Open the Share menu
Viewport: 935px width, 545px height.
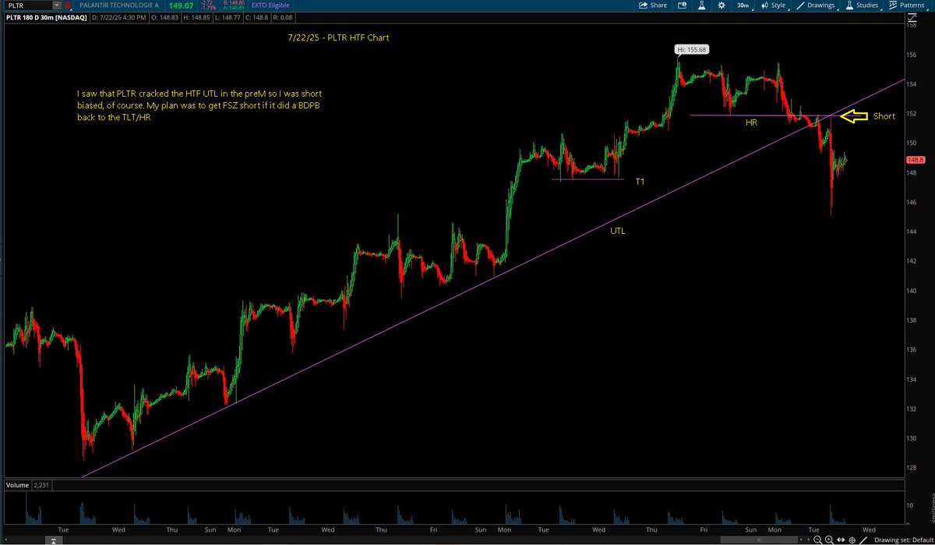pyautogui.click(x=653, y=5)
